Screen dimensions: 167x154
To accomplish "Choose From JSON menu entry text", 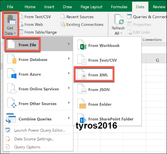I will pos(99,90).
